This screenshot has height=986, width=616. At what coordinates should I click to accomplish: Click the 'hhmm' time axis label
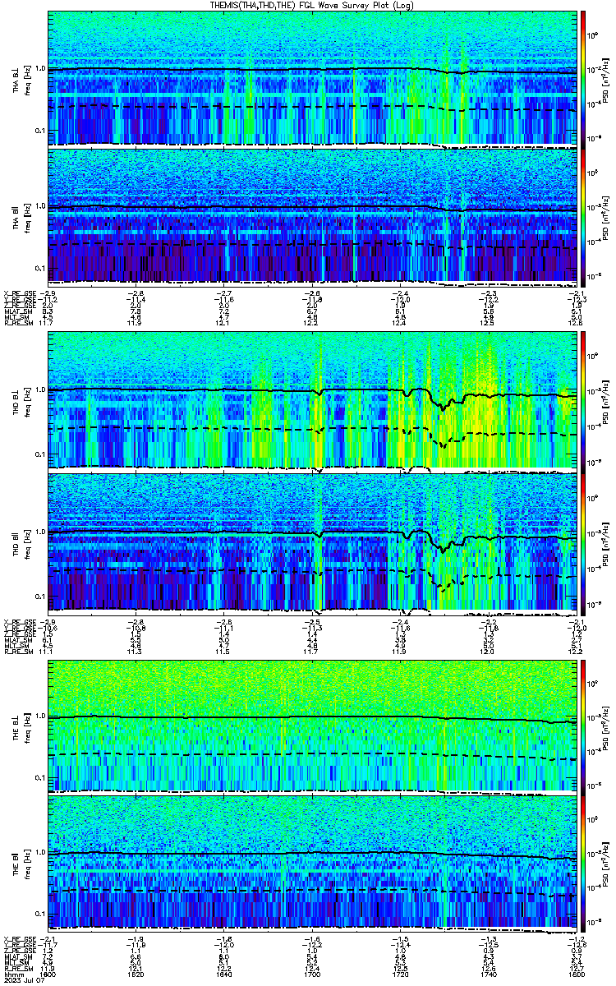pos(12,974)
